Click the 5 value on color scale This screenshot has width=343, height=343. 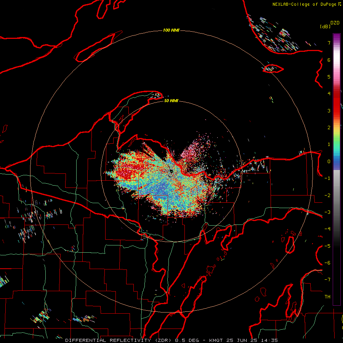pyautogui.click(x=329, y=77)
